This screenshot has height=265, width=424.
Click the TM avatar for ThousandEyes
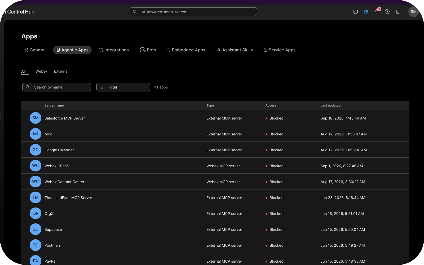click(36, 197)
